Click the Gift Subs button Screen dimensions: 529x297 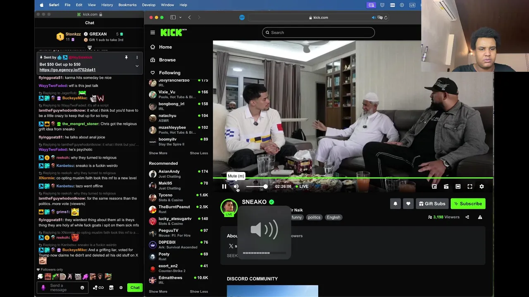click(432, 203)
